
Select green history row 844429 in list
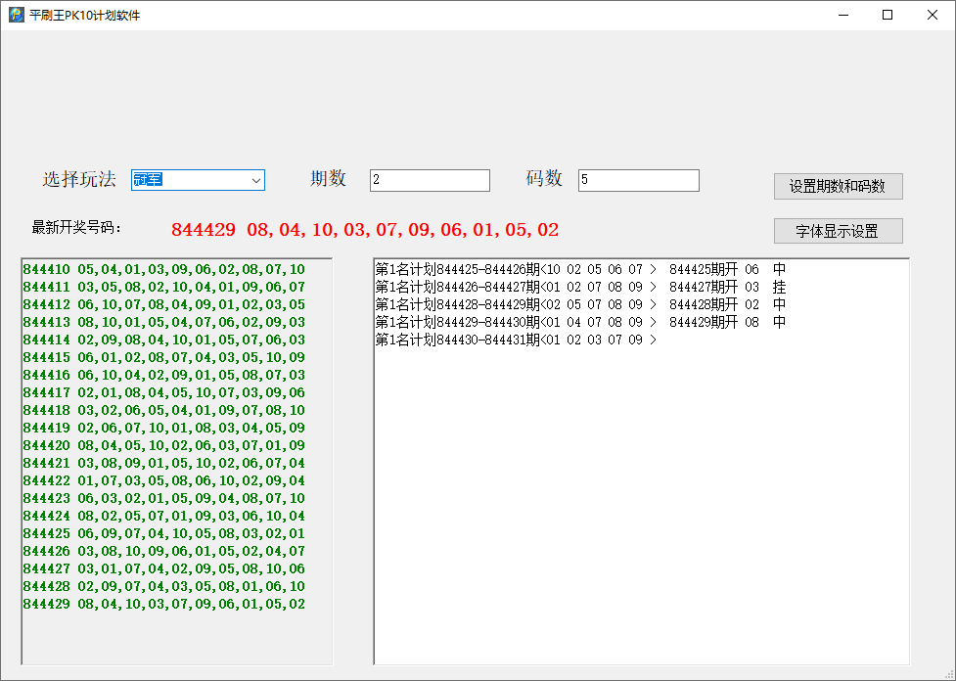point(164,605)
